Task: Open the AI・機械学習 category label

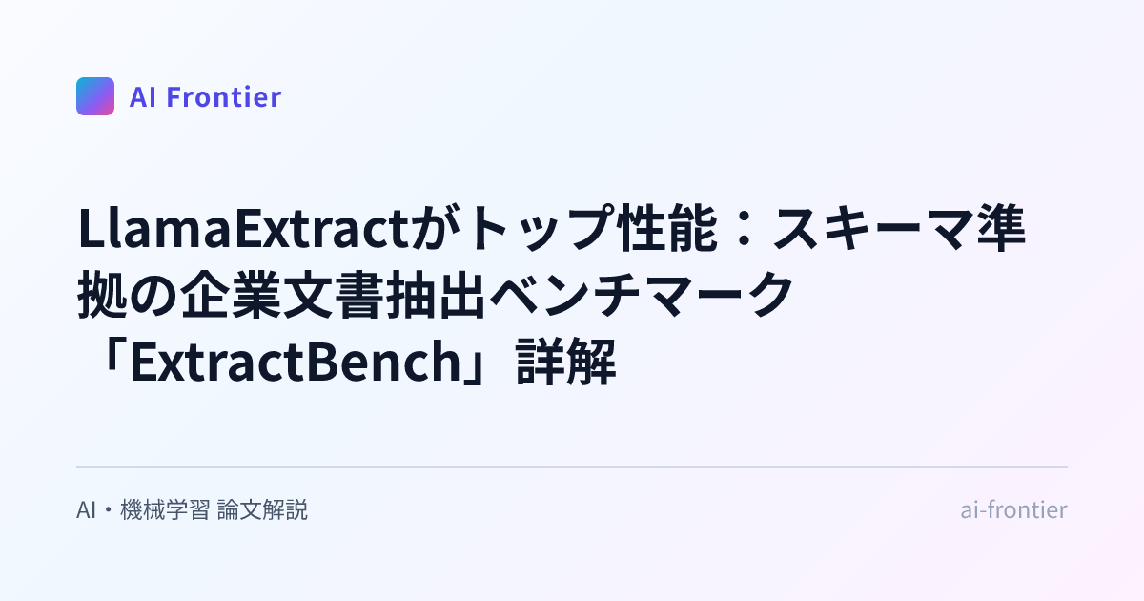Action: click(x=143, y=510)
